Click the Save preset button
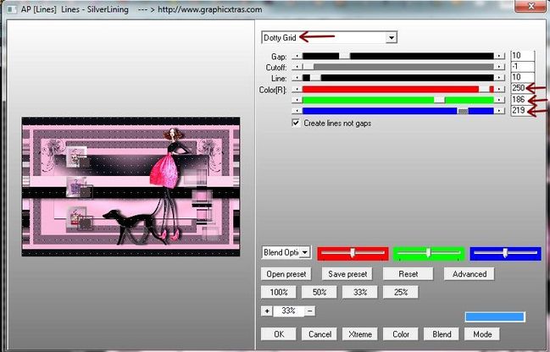This screenshot has height=352, width=550. click(x=347, y=274)
